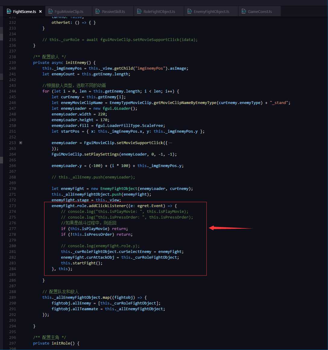The height and width of the screenshot is (350, 328).
Task: Click the isPressOrder if-statement on line 278
Action: (x=97, y=234)
